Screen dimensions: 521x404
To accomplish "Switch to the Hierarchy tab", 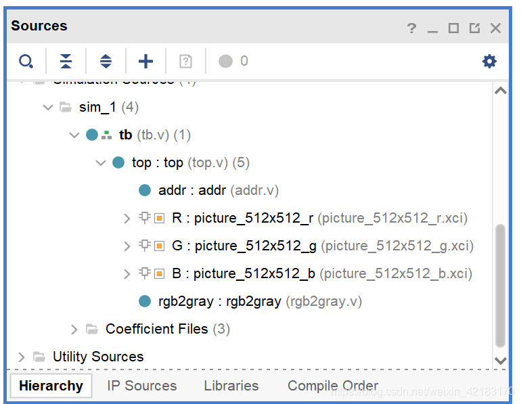I will point(51,386).
